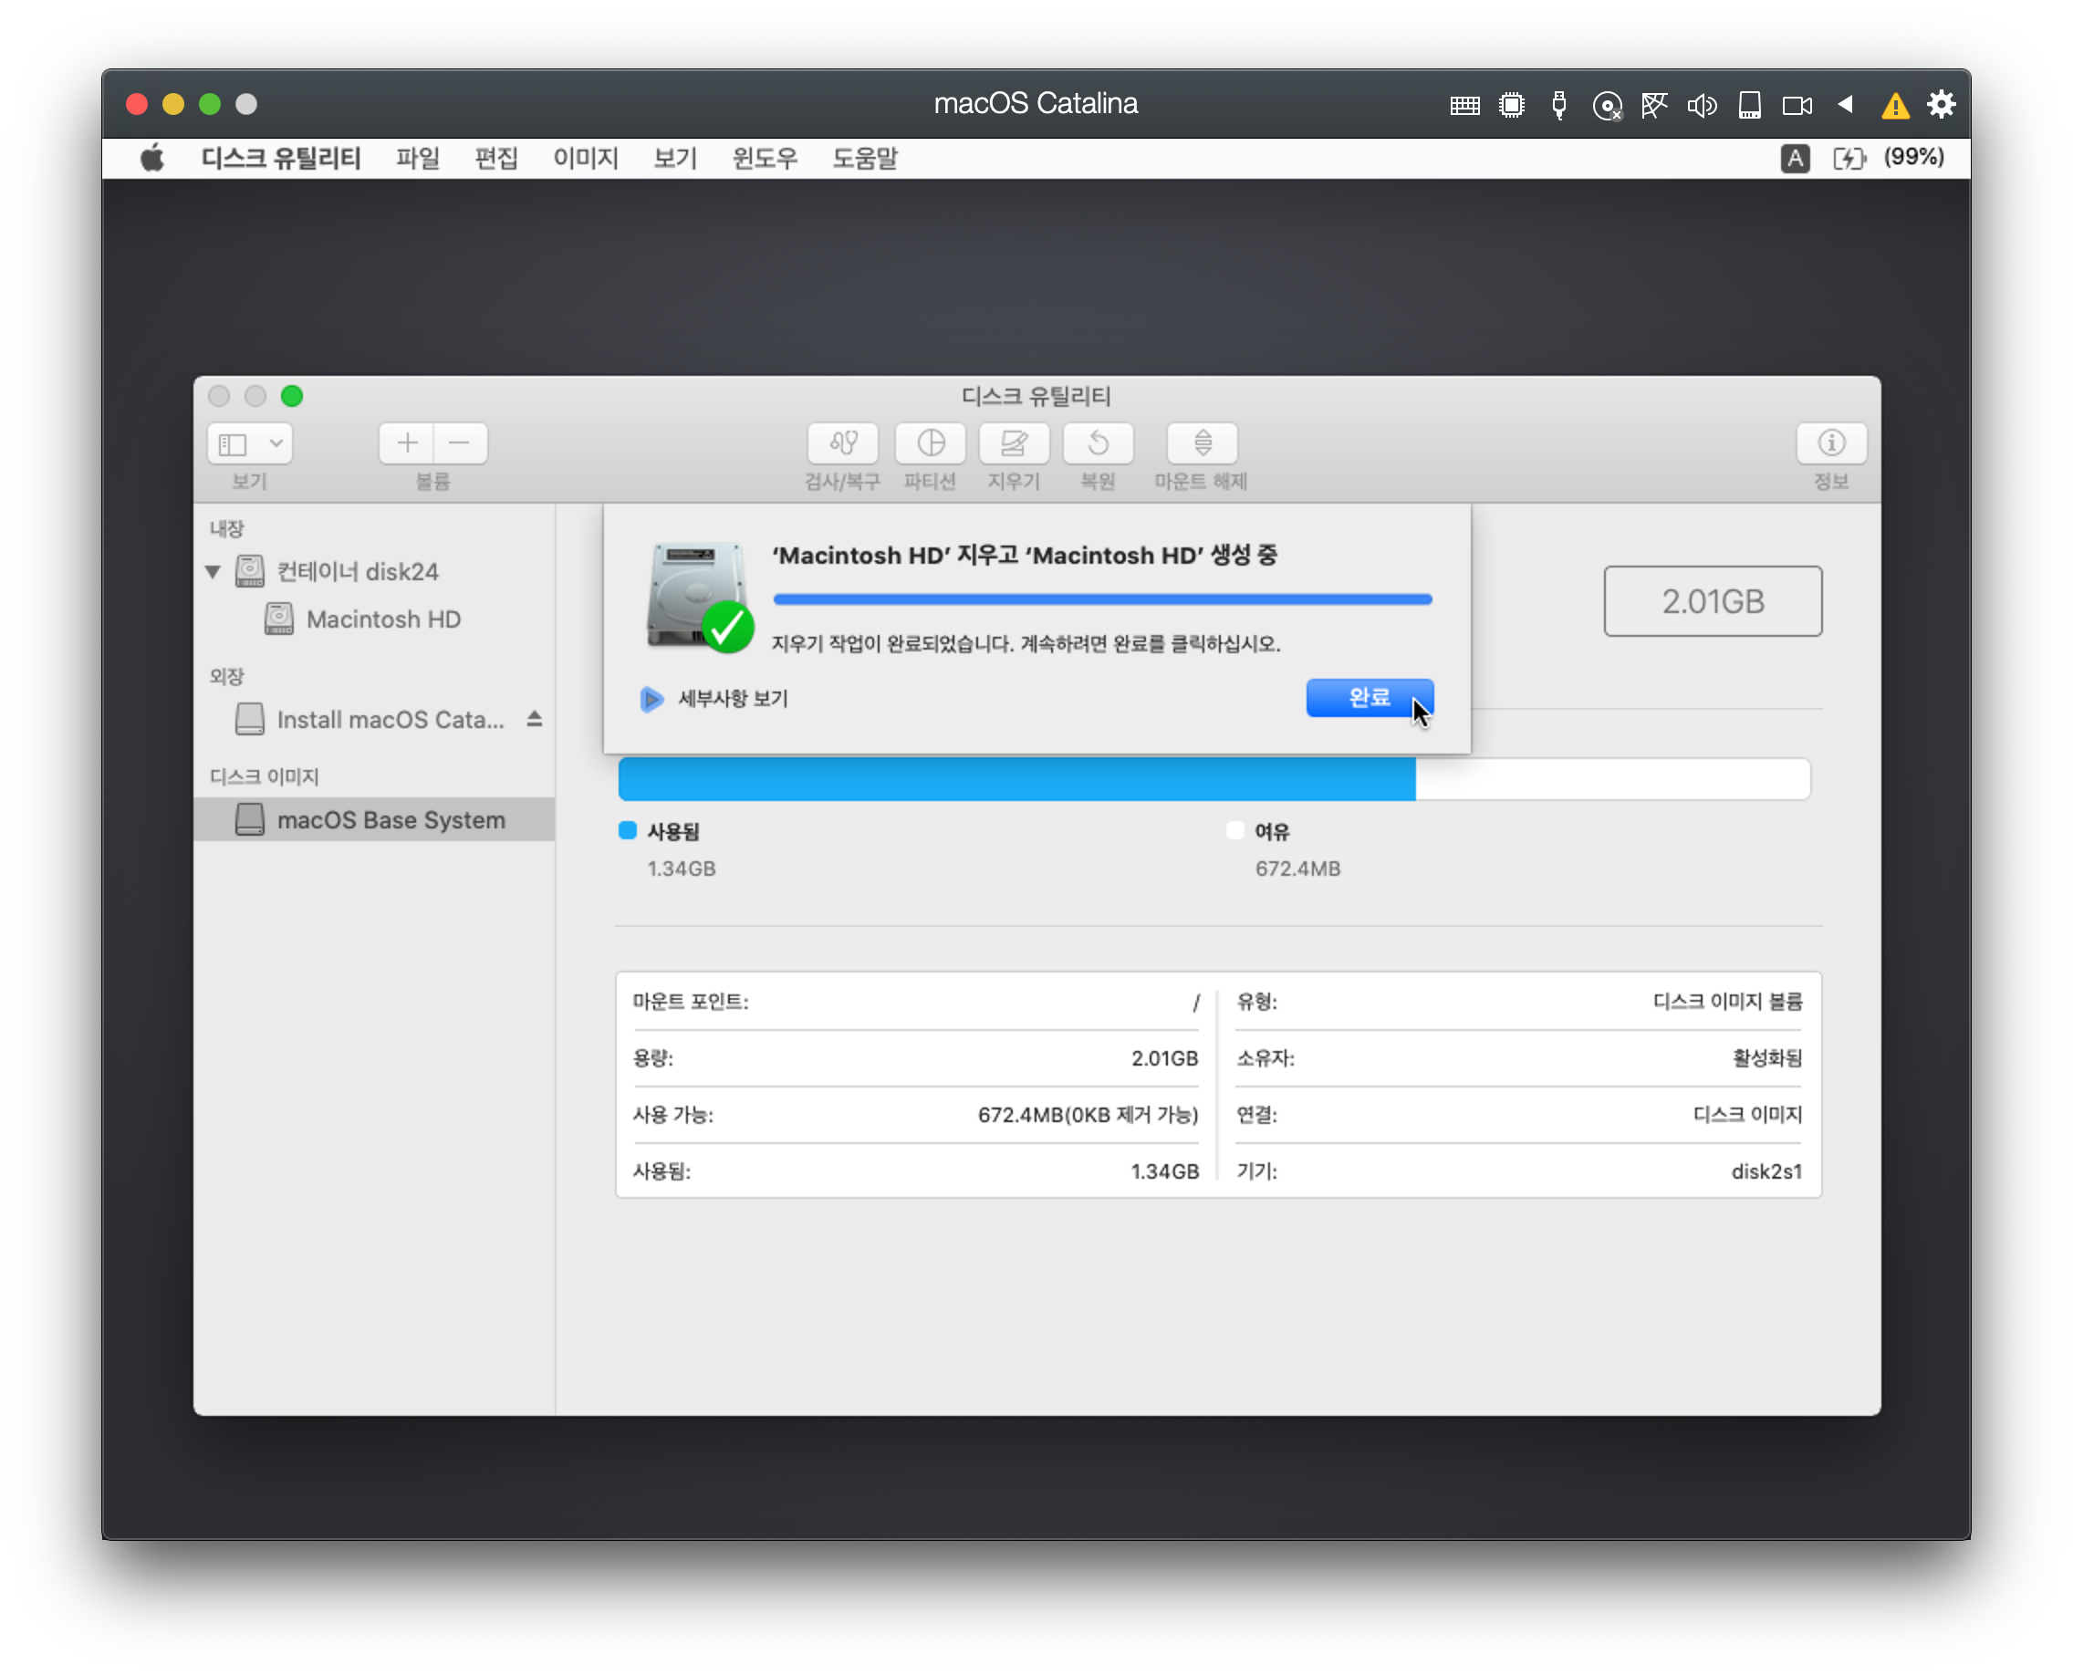The height and width of the screenshot is (1675, 2073).
Task: Click the blue used-space capacity bar
Action: (1016, 778)
